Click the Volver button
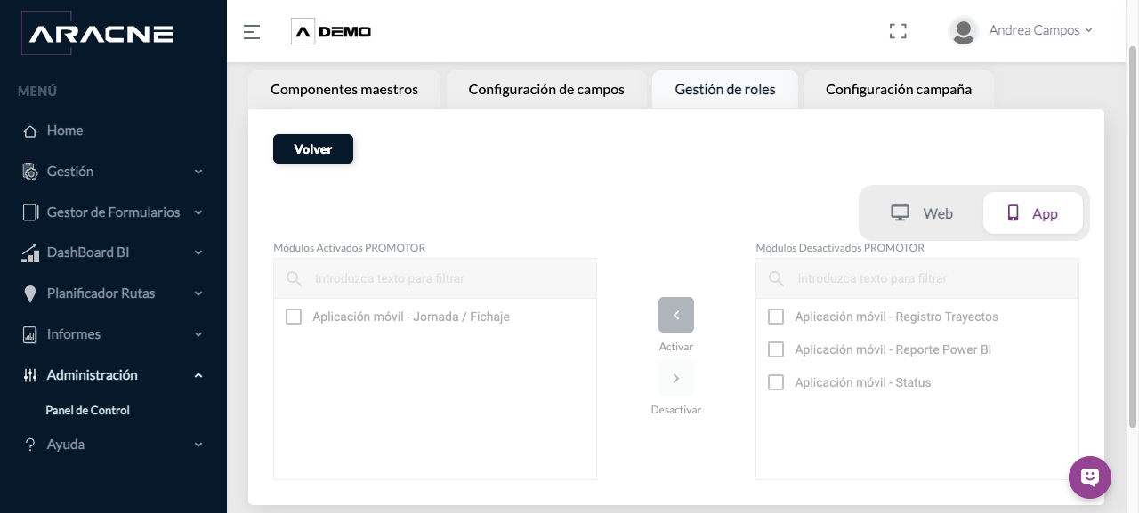The image size is (1139, 513). point(313,149)
